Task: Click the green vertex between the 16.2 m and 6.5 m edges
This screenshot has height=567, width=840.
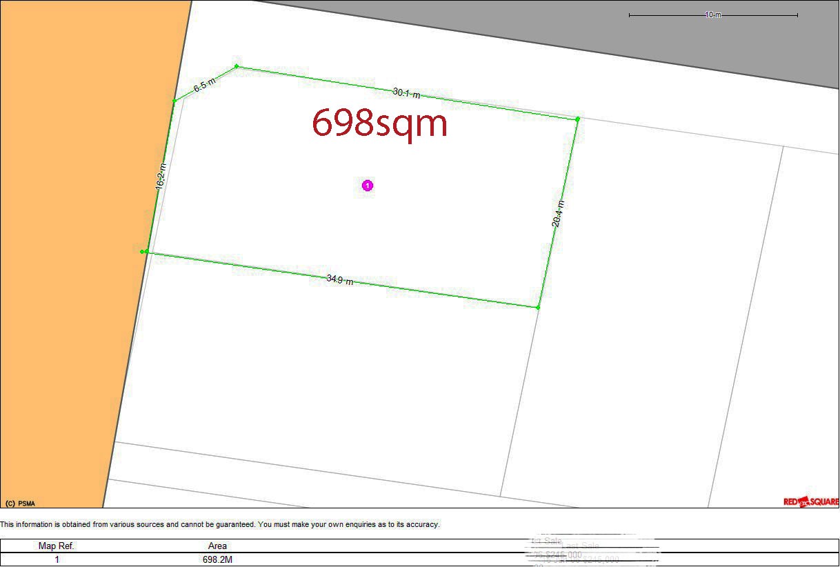Action: (174, 101)
